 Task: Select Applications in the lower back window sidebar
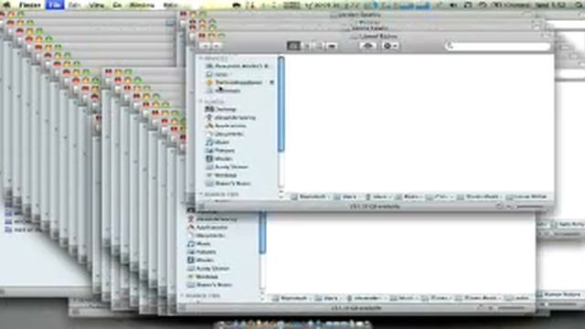(207, 228)
